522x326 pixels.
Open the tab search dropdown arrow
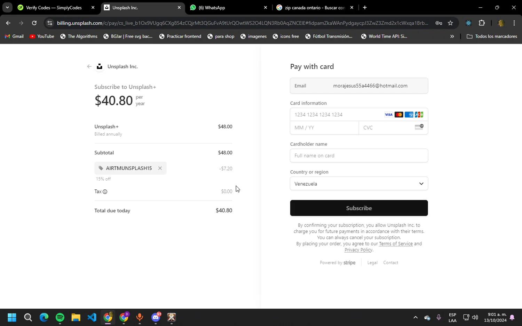pos(7,8)
